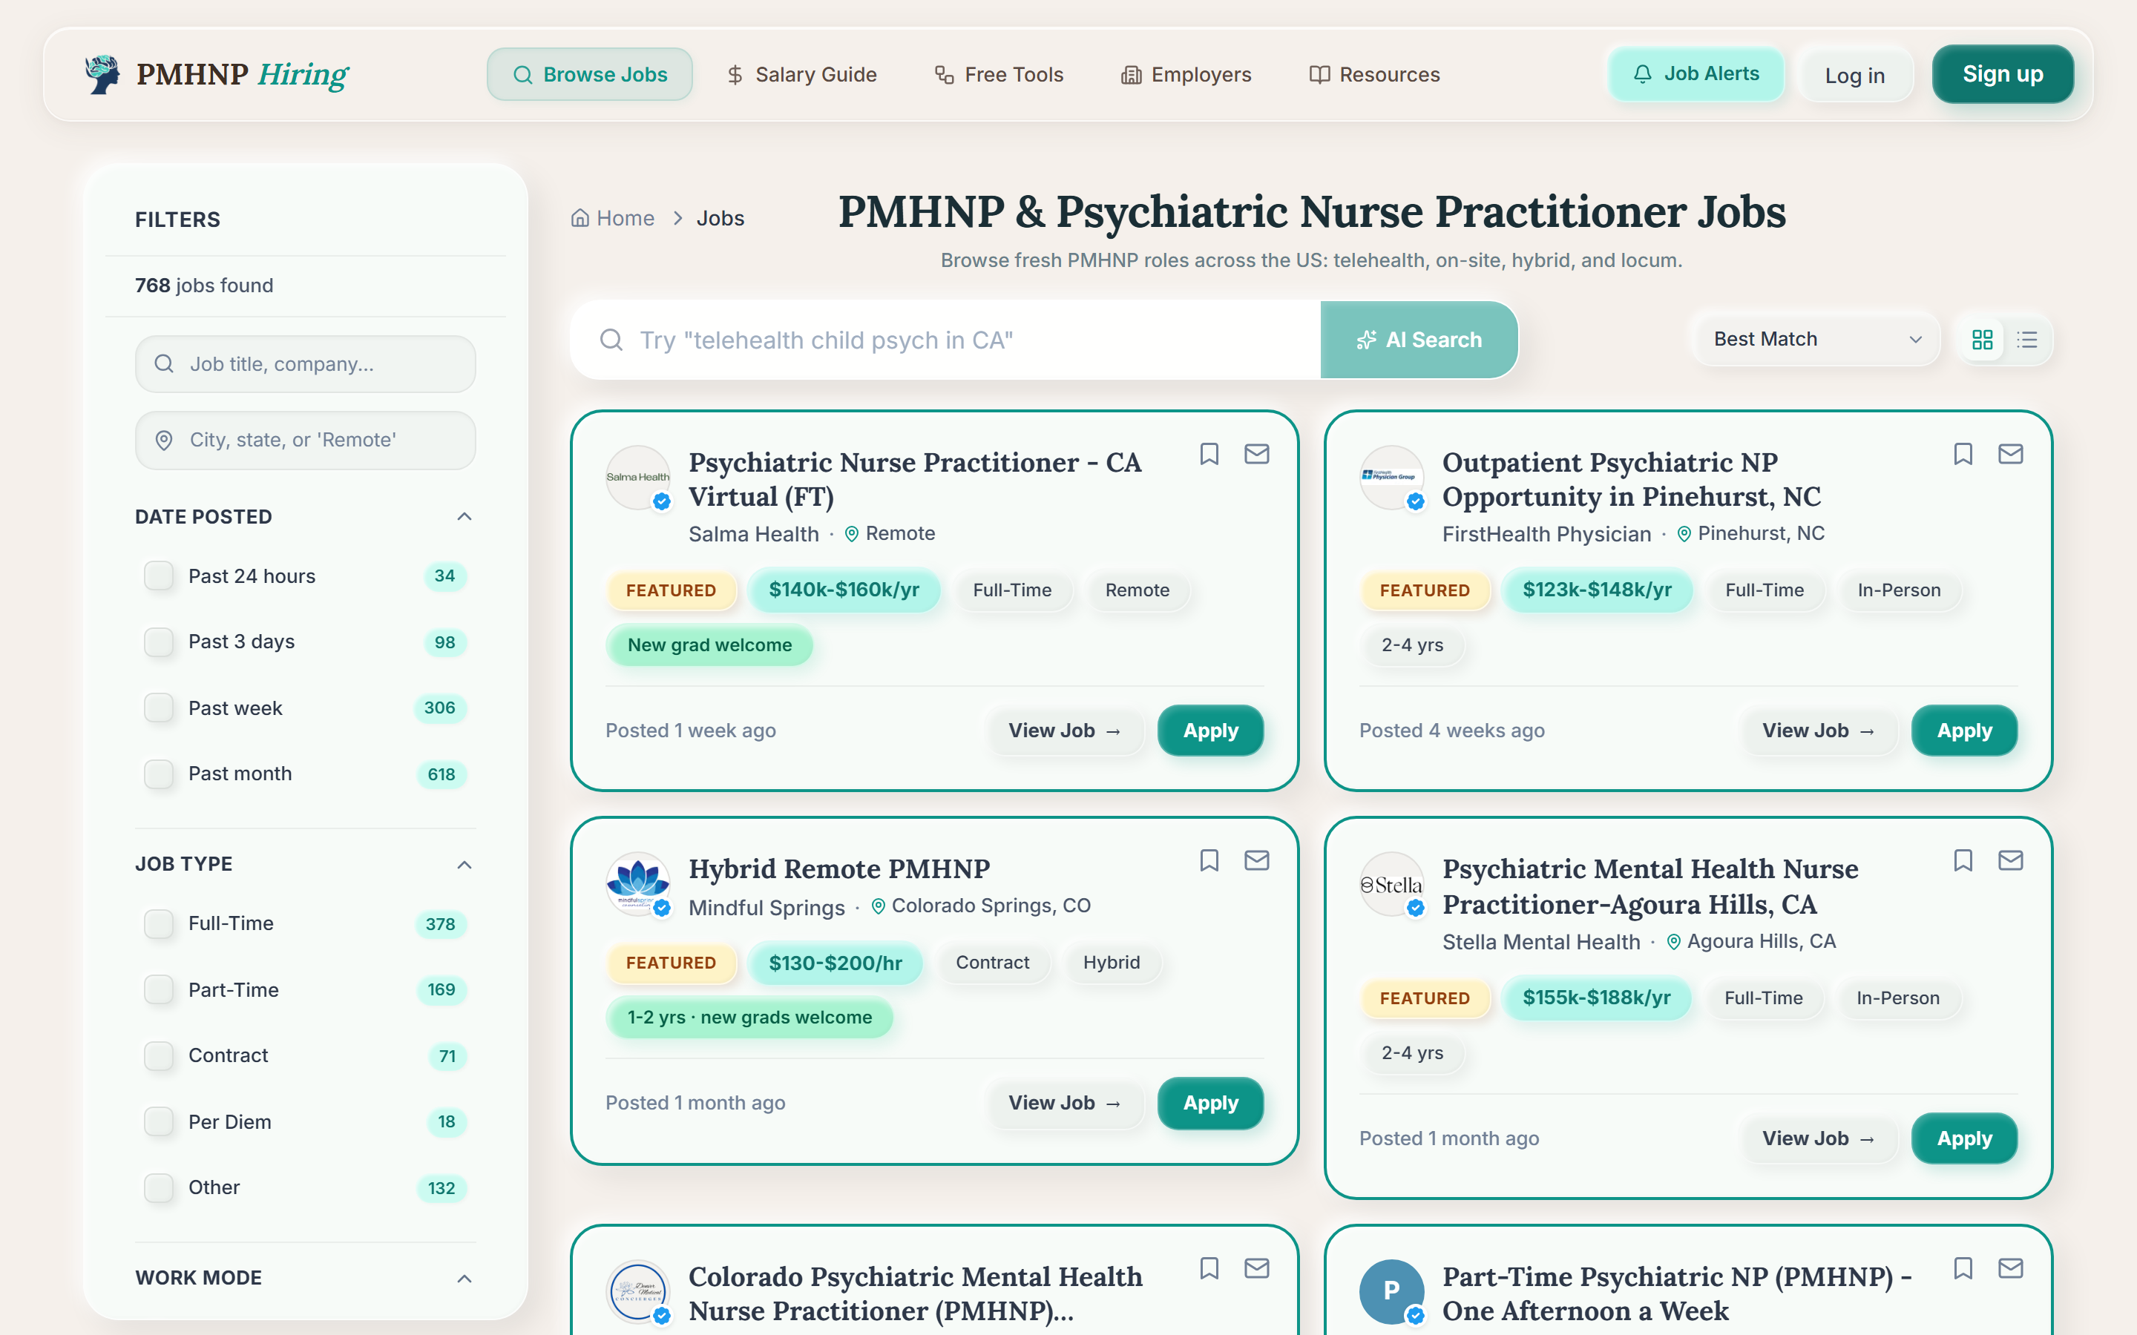
Task: Bookmark the Stella Mental Health job
Action: click(1963, 860)
